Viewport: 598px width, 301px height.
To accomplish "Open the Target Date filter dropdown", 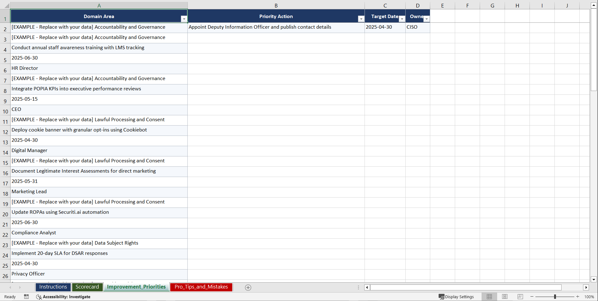I will pyautogui.click(x=402, y=19).
